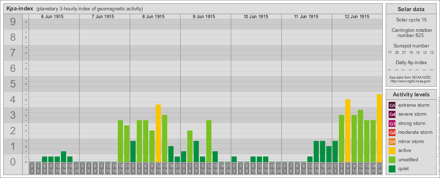Viewport: 440px width, 178px height.
Task: Click the G2 moderate storm badge
Action: (392, 132)
